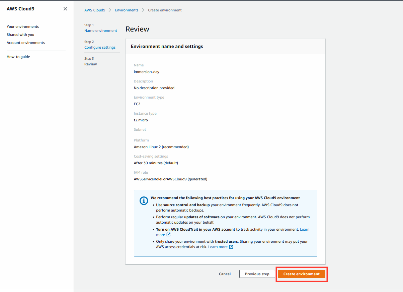
Task: Select the Name field label
Action: point(139,65)
